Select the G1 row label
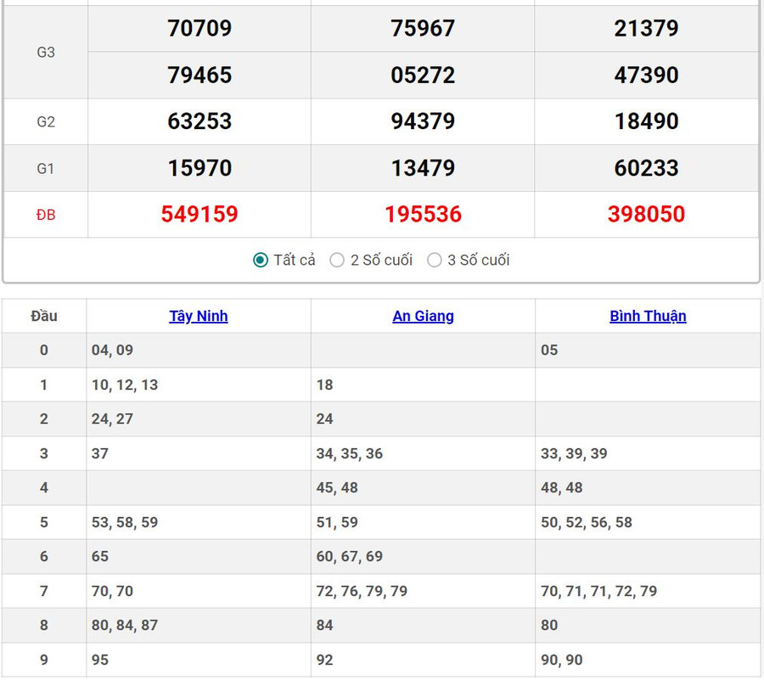 tap(46, 168)
